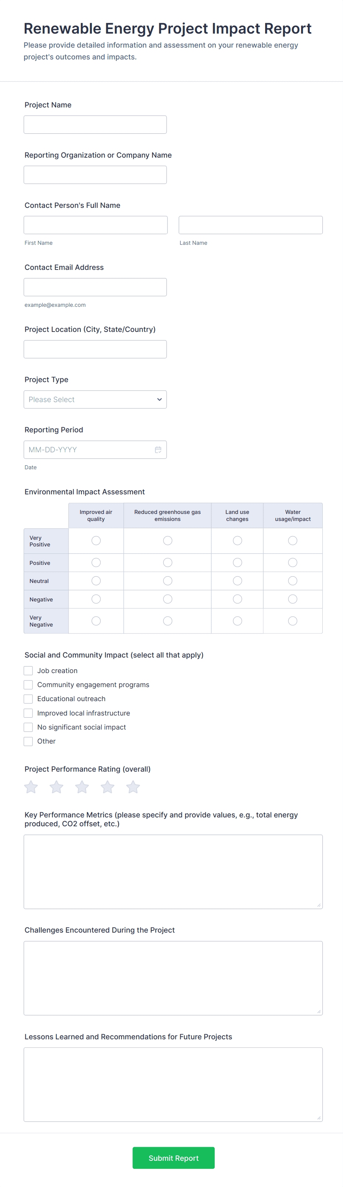The height and width of the screenshot is (1187, 343).
Task: Set rating to four stars
Action: 108,787
